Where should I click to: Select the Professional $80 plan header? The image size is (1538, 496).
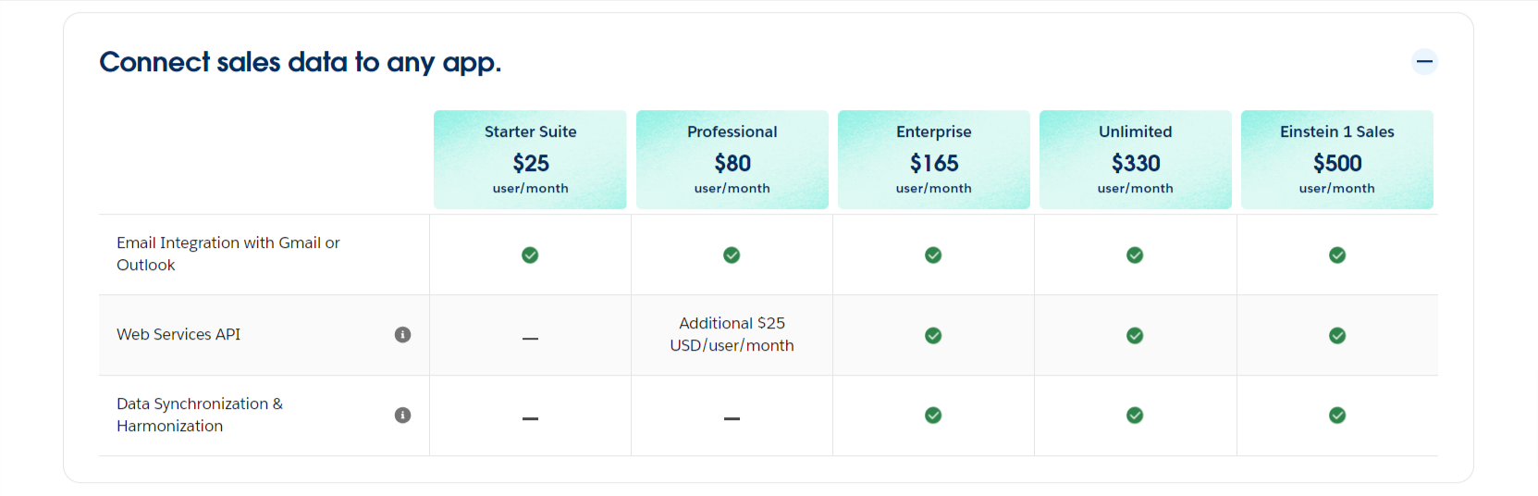[732, 160]
